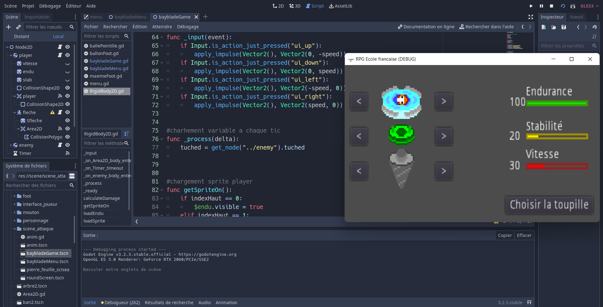Viewport: 603px width, 307px height.
Task: Open Rechercher dans l'aide
Action: [486, 27]
